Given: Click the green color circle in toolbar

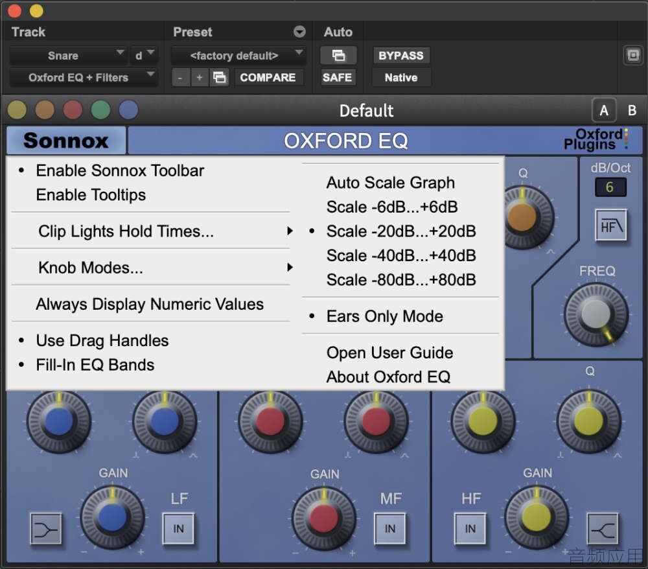Looking at the screenshot, I should point(100,110).
